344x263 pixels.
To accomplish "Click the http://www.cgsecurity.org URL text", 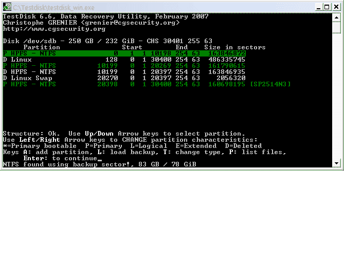I will coord(54,29).
